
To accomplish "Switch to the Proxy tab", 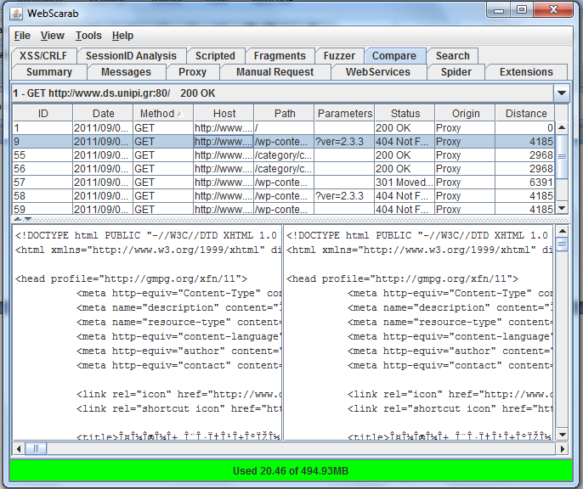I will click(x=192, y=72).
